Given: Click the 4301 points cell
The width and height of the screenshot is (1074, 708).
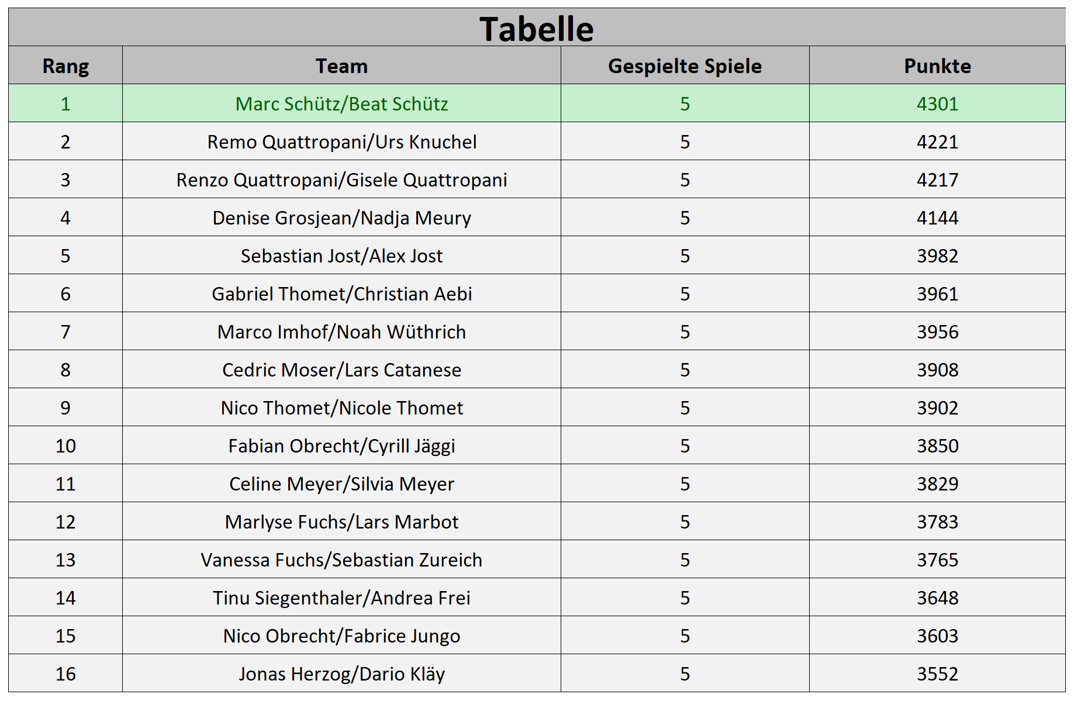Looking at the screenshot, I should click(x=937, y=103).
